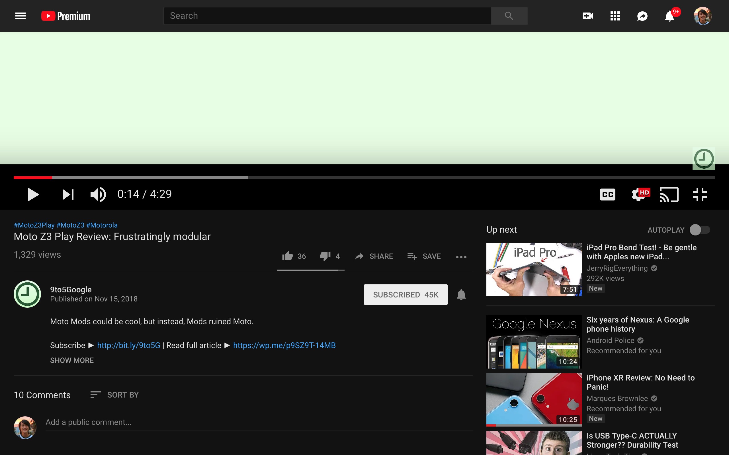
Task: Click Published on Nov 15, 2018 text
Action: coord(94,299)
